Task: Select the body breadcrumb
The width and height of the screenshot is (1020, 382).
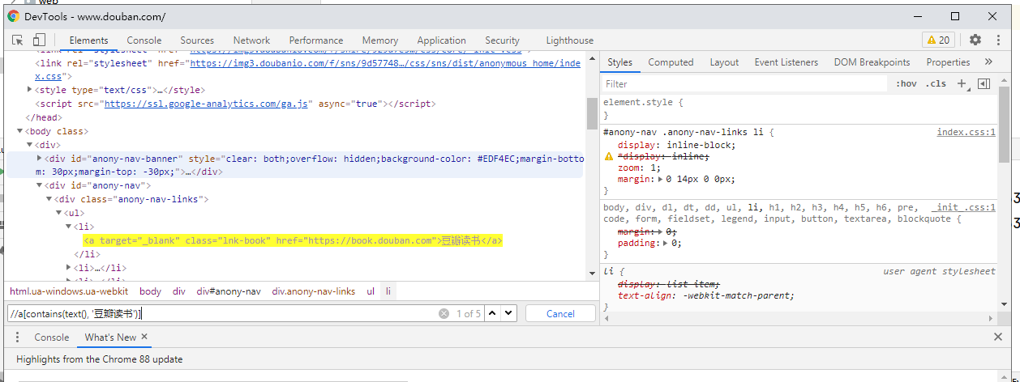Action: click(150, 291)
